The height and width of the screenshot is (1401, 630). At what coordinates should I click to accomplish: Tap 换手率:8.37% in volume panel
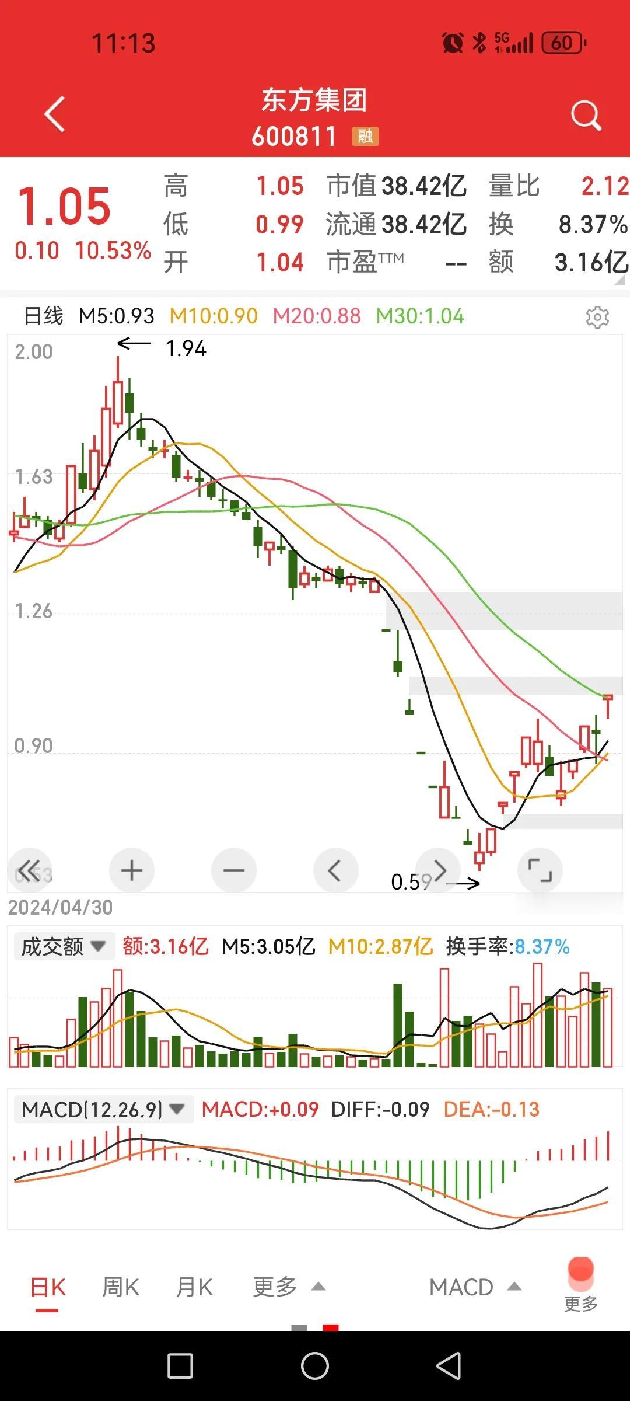pyautogui.click(x=508, y=946)
